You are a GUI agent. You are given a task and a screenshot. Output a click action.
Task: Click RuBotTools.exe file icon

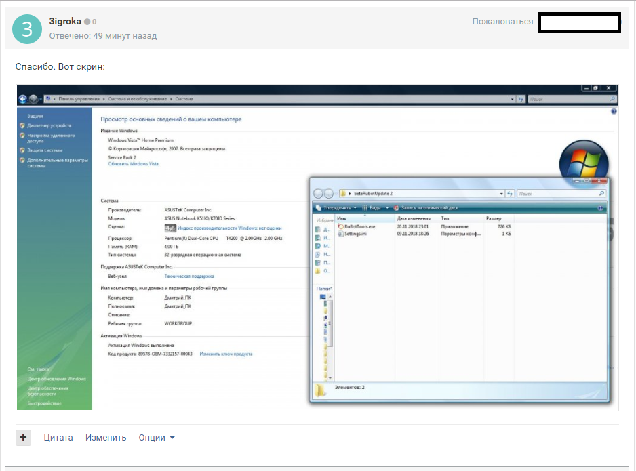click(340, 226)
